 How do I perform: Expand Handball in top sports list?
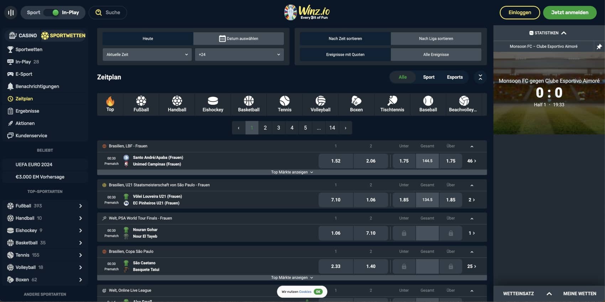80,218
